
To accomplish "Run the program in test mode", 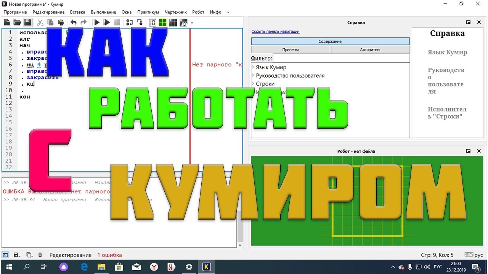I will (x=107, y=22).
